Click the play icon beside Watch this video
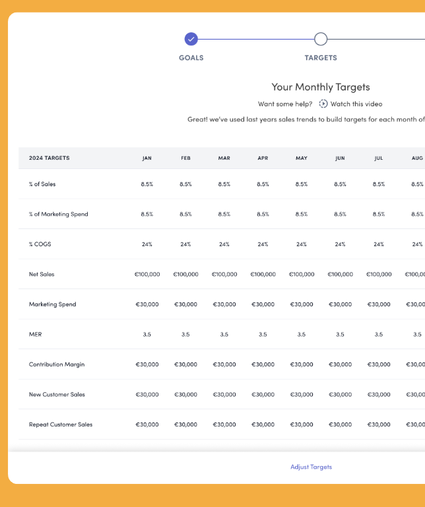 (323, 104)
